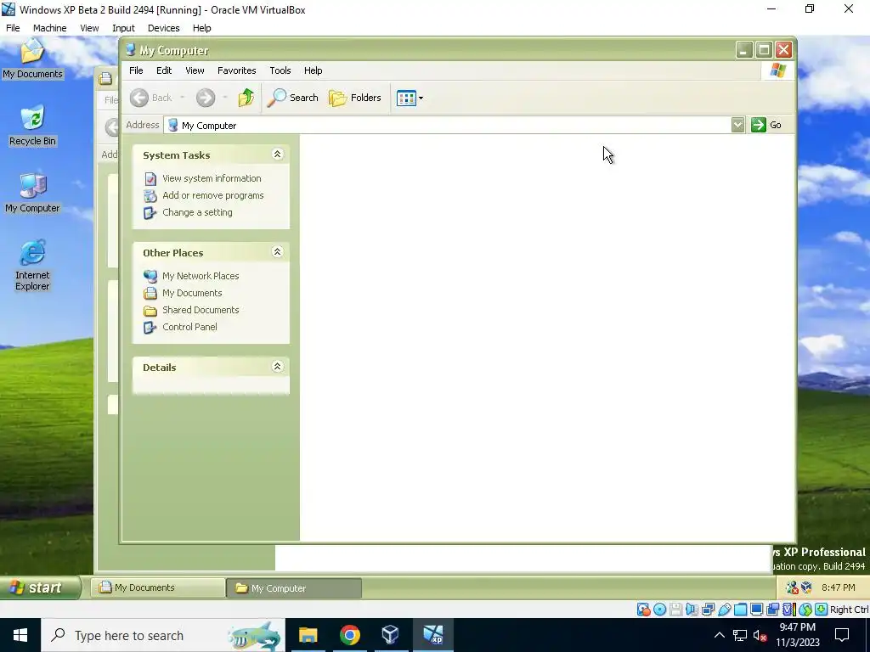870x652 pixels.
Task: Click the VirtualBox cube tray icon in XP
Action: tap(807, 587)
